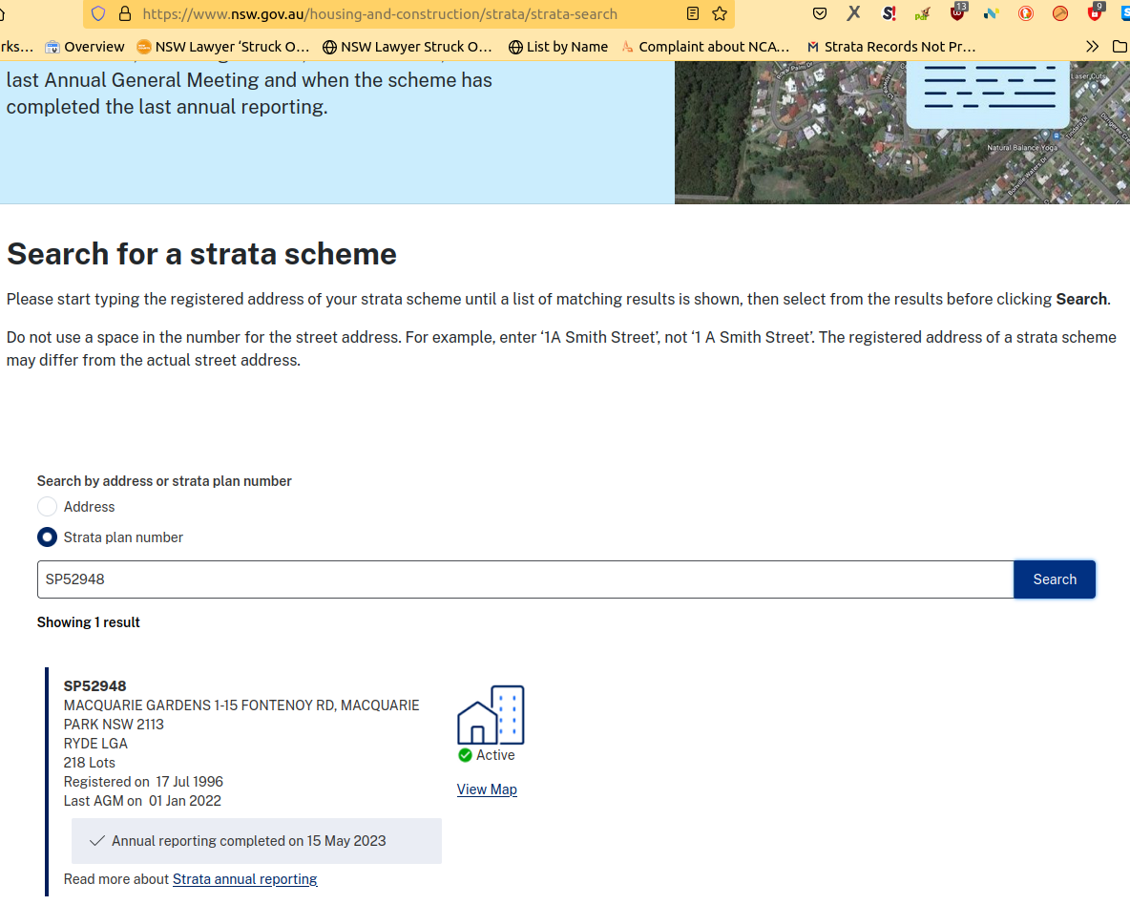1130x905 pixels.
Task: Select the Strata plan number radio button
Action: point(47,537)
